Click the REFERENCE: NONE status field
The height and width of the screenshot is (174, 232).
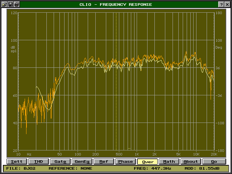coord(70,169)
